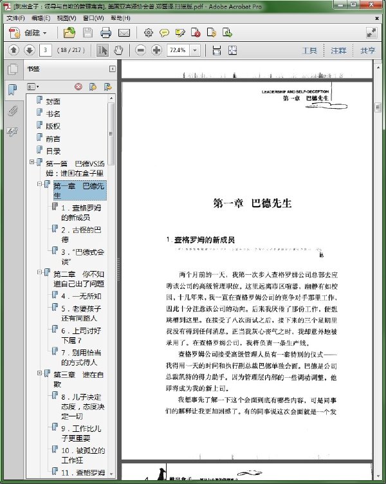This screenshot has height=484, width=386.
Task: Click the Save floppy disk icon
Action: (x=87, y=33)
